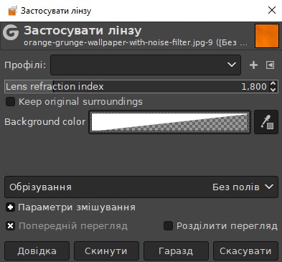This screenshot has width=282, height=262.
Task: Open the Профілі presets dropdown
Action: (146, 65)
